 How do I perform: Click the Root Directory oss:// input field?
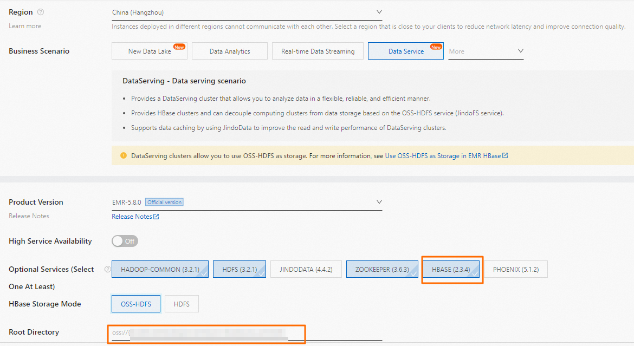click(206, 334)
